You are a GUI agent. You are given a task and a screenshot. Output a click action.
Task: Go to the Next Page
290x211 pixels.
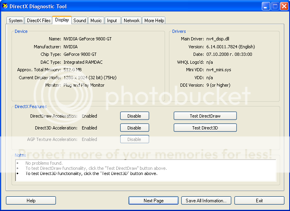click(x=154, y=201)
